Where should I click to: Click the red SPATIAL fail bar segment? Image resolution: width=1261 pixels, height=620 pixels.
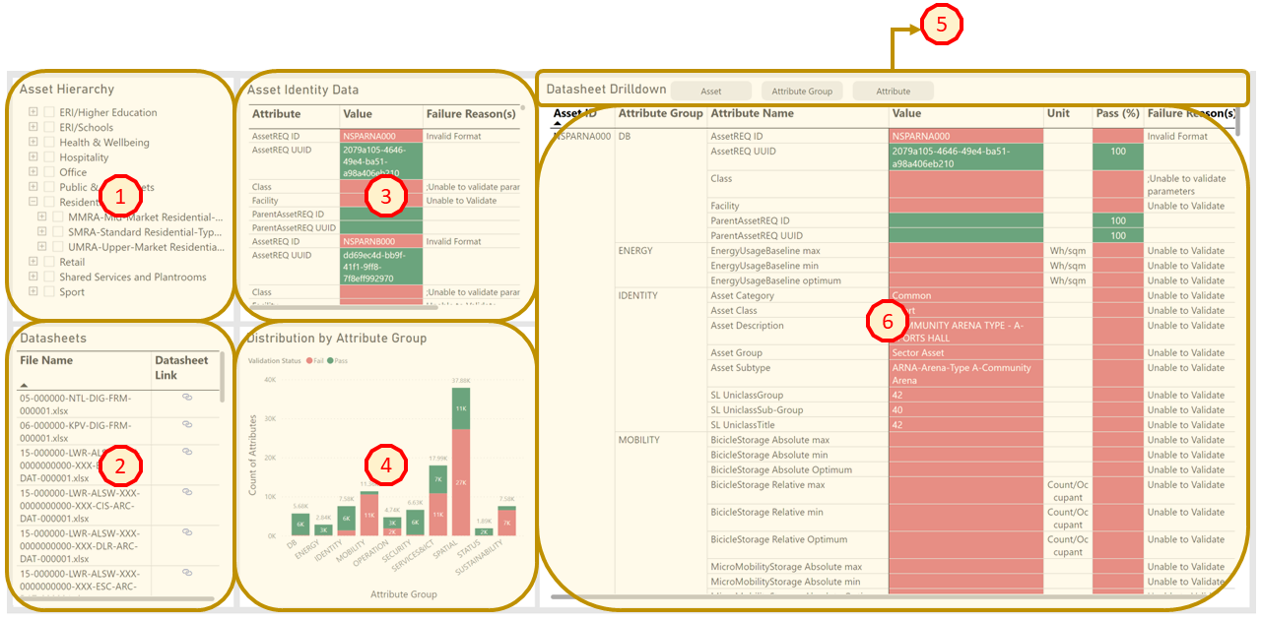pos(461,482)
